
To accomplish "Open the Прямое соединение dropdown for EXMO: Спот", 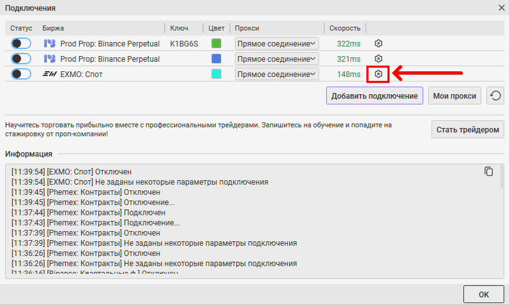I will pyautogui.click(x=276, y=74).
